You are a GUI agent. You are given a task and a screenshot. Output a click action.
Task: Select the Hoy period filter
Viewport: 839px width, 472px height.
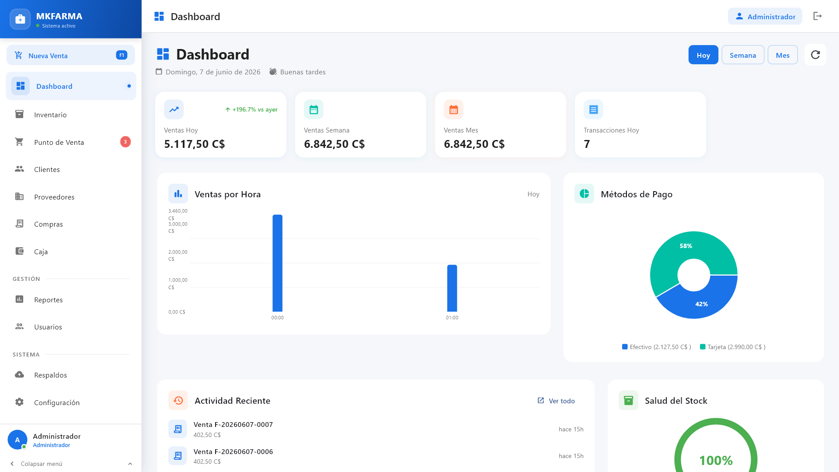click(x=703, y=55)
